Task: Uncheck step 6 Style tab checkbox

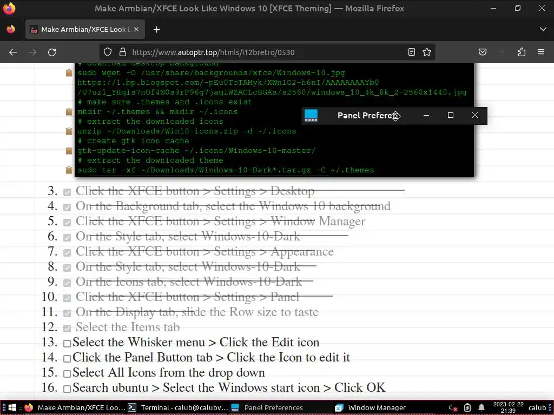Action: pyautogui.click(x=67, y=238)
